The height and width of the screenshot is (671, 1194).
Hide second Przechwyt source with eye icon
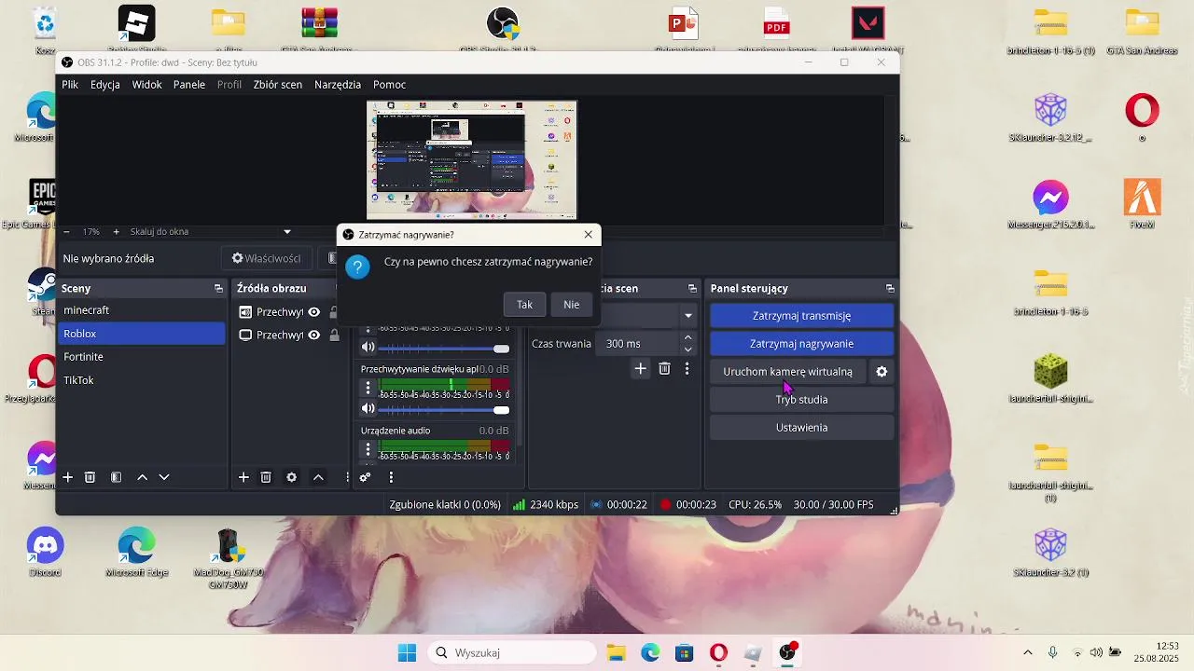314,335
